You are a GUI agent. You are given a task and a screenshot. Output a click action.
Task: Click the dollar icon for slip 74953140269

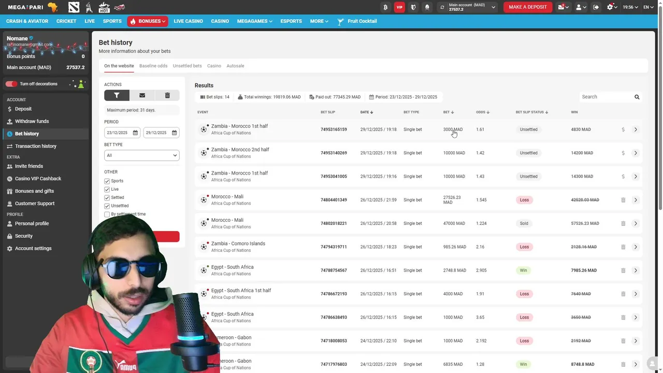pyautogui.click(x=623, y=153)
